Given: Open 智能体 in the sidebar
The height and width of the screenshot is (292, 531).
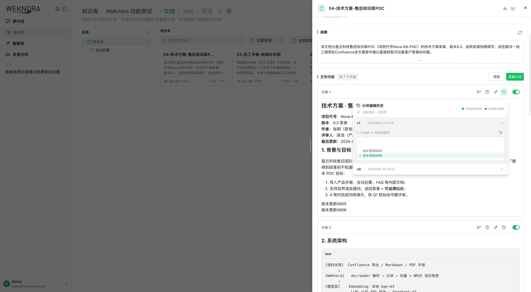Looking at the screenshot, I should pyautogui.click(x=36, y=43).
